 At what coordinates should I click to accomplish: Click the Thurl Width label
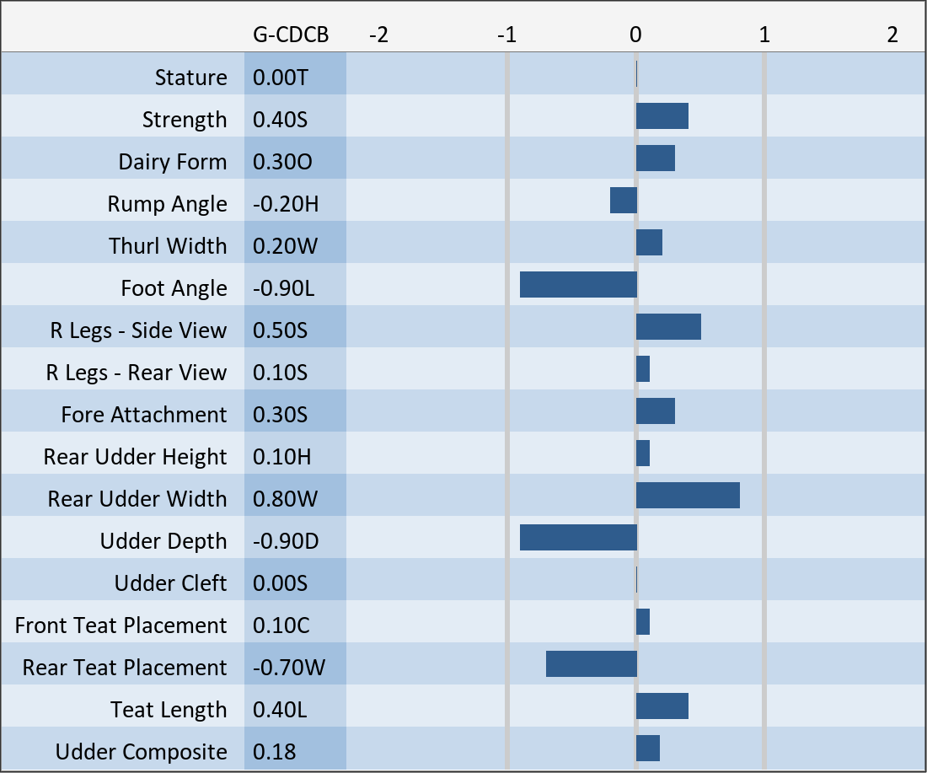tap(168, 246)
